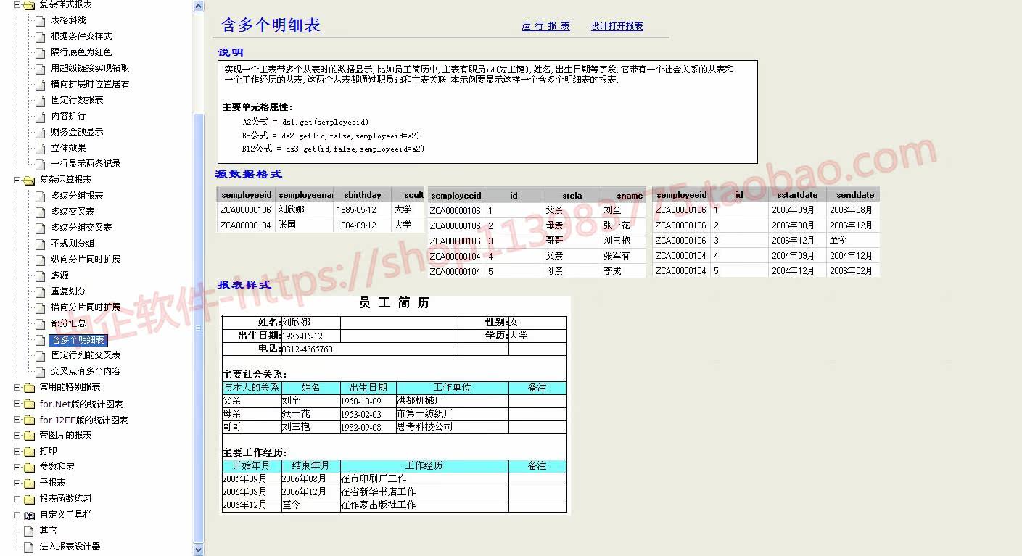Click the phone number 0312-4365760 cell
Screen dimensions: 1022x556
[370, 349]
